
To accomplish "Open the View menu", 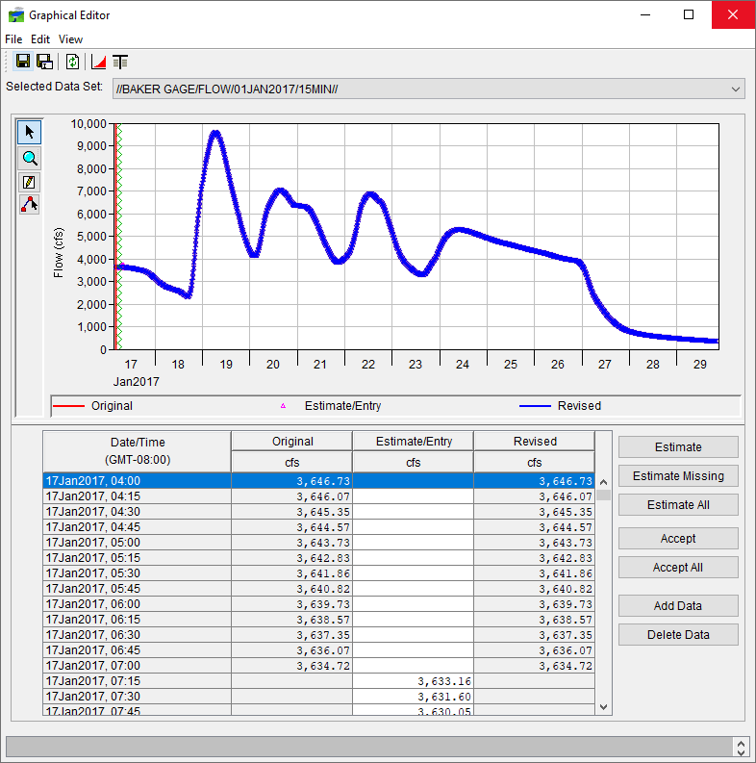I will pyautogui.click(x=70, y=39).
